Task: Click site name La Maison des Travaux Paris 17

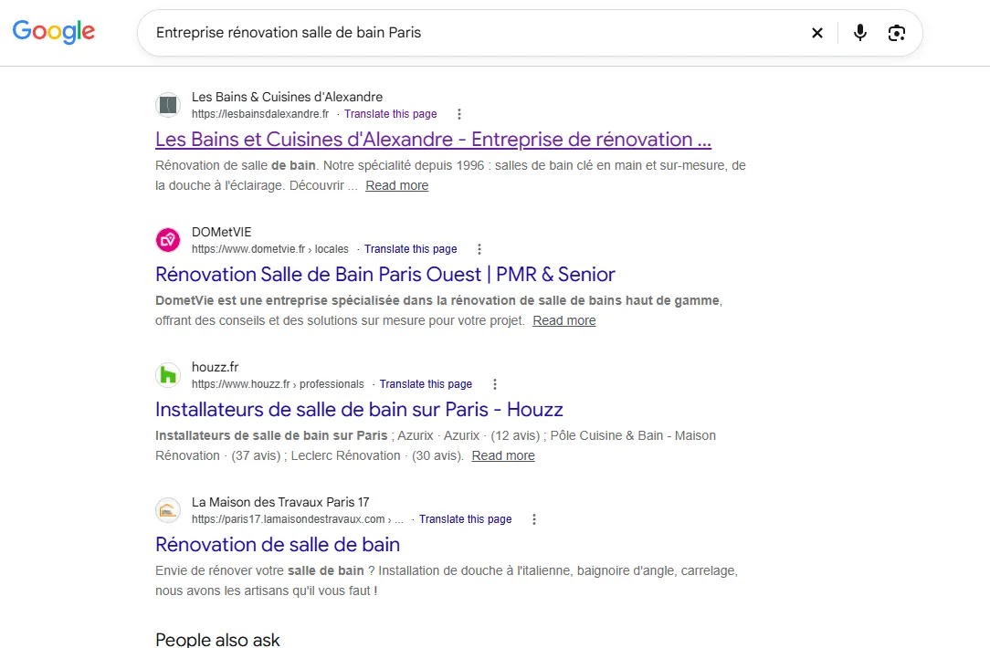Action: point(280,502)
